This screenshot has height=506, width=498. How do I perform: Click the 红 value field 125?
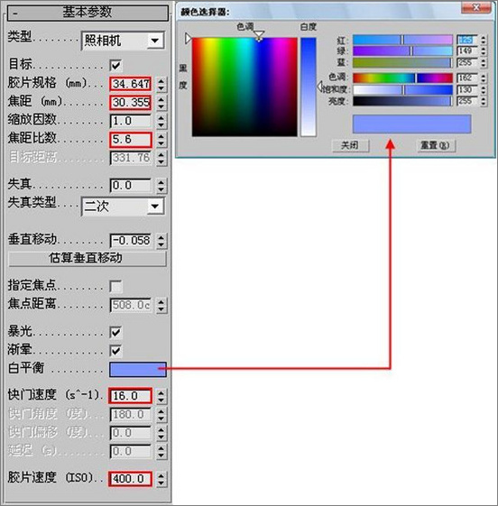point(466,40)
